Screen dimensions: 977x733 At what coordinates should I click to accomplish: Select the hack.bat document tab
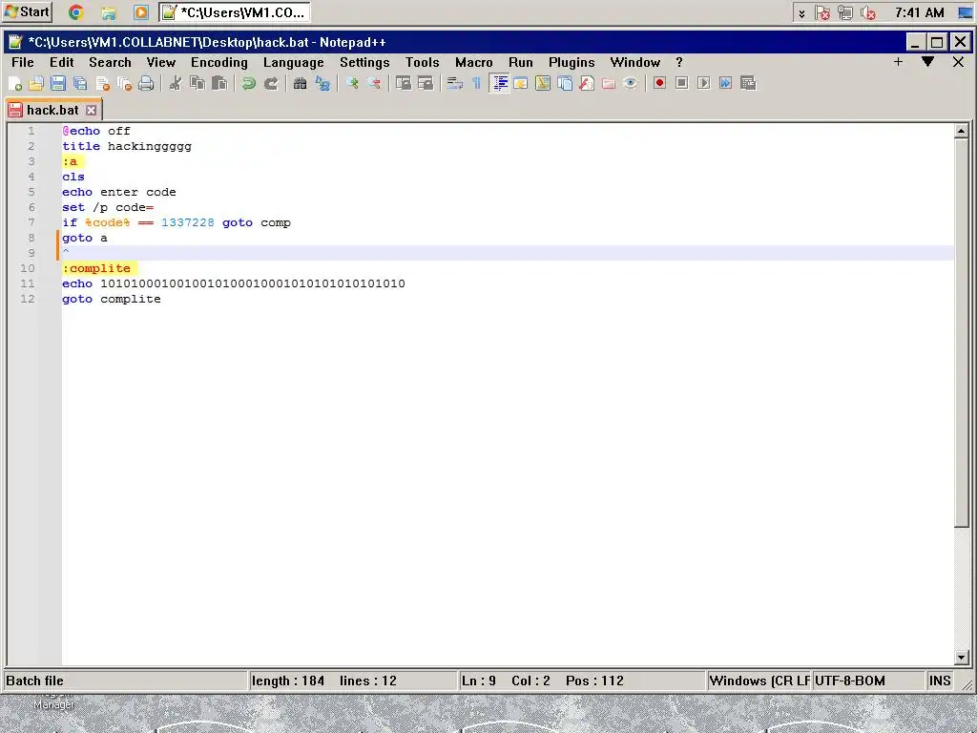tap(52, 111)
